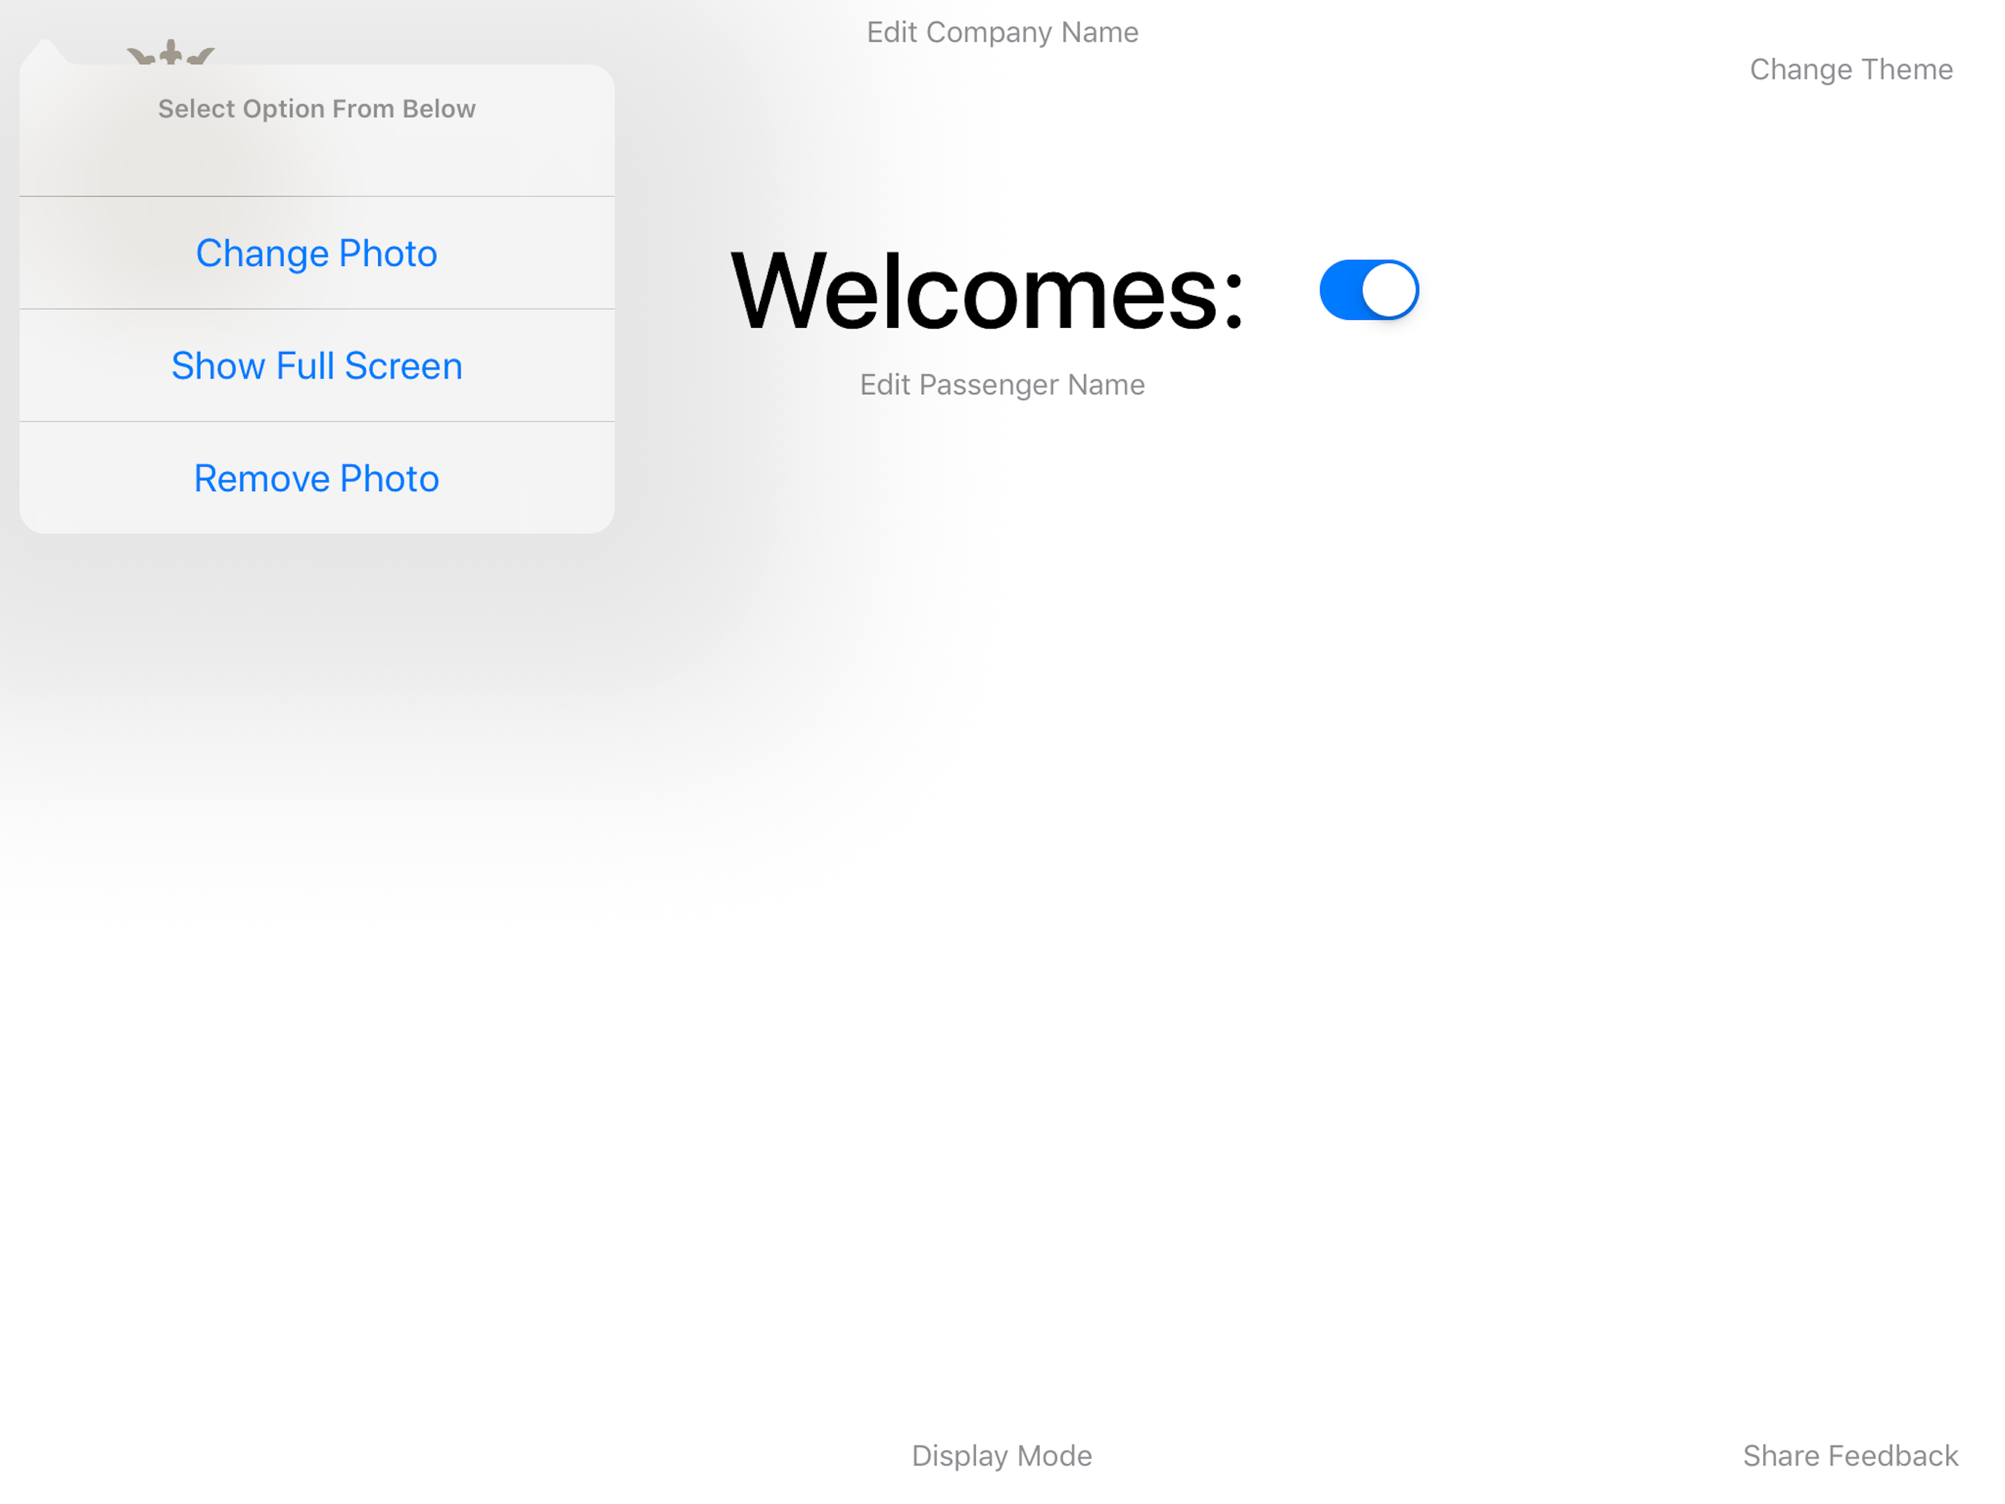Tap Remove Photo in the popover
Image resolution: width=2005 pixels, height=1504 pixels.
[x=316, y=478]
